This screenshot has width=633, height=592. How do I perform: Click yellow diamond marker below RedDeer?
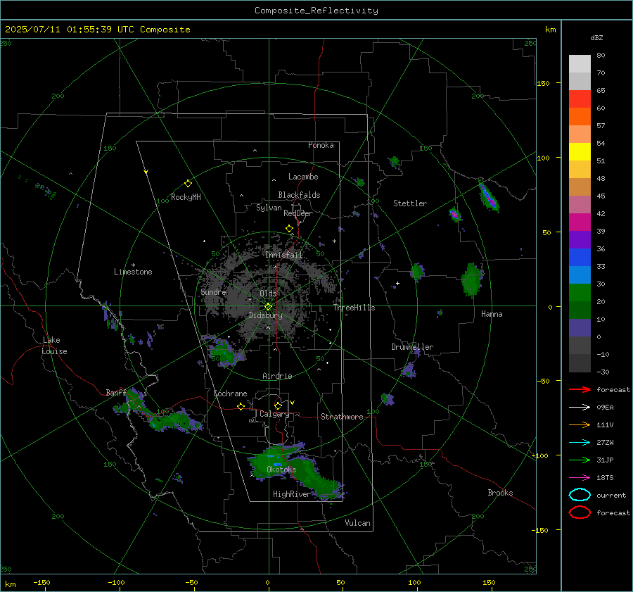coord(289,229)
